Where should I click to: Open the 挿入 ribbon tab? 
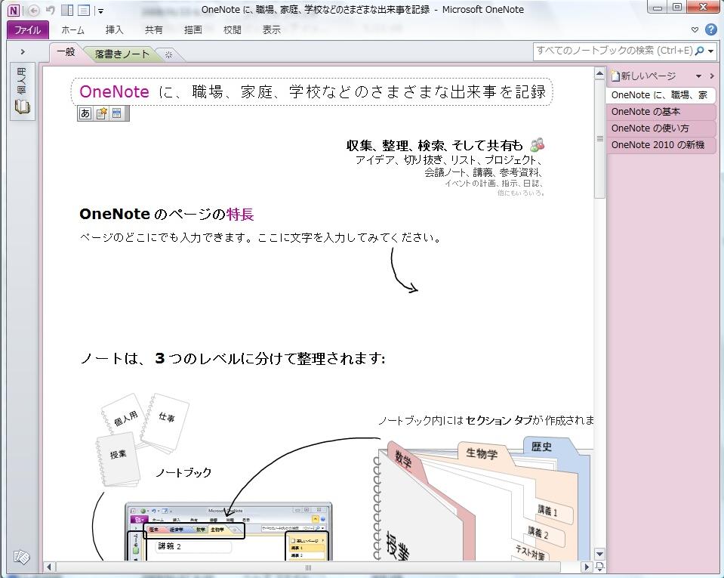point(114,30)
